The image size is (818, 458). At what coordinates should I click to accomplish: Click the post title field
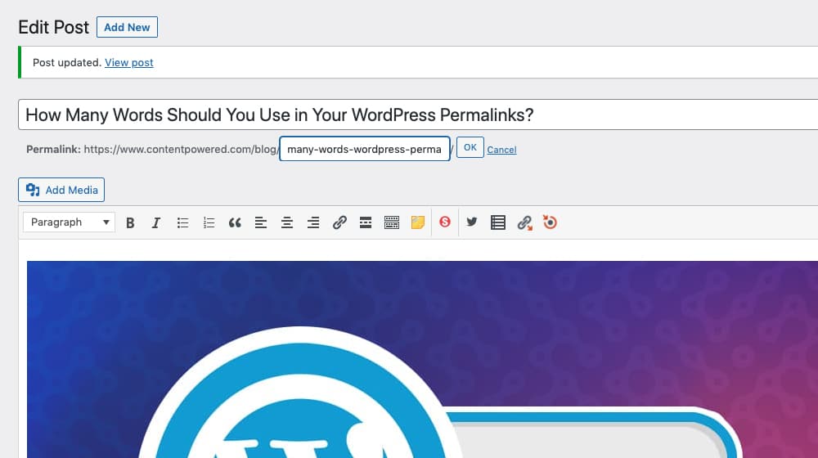tap(418, 114)
